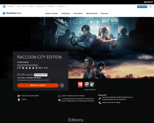Click the vibration and trigger effect icon
Viewport: 154px width, 123px height.
pyautogui.click(x=100, y=98)
